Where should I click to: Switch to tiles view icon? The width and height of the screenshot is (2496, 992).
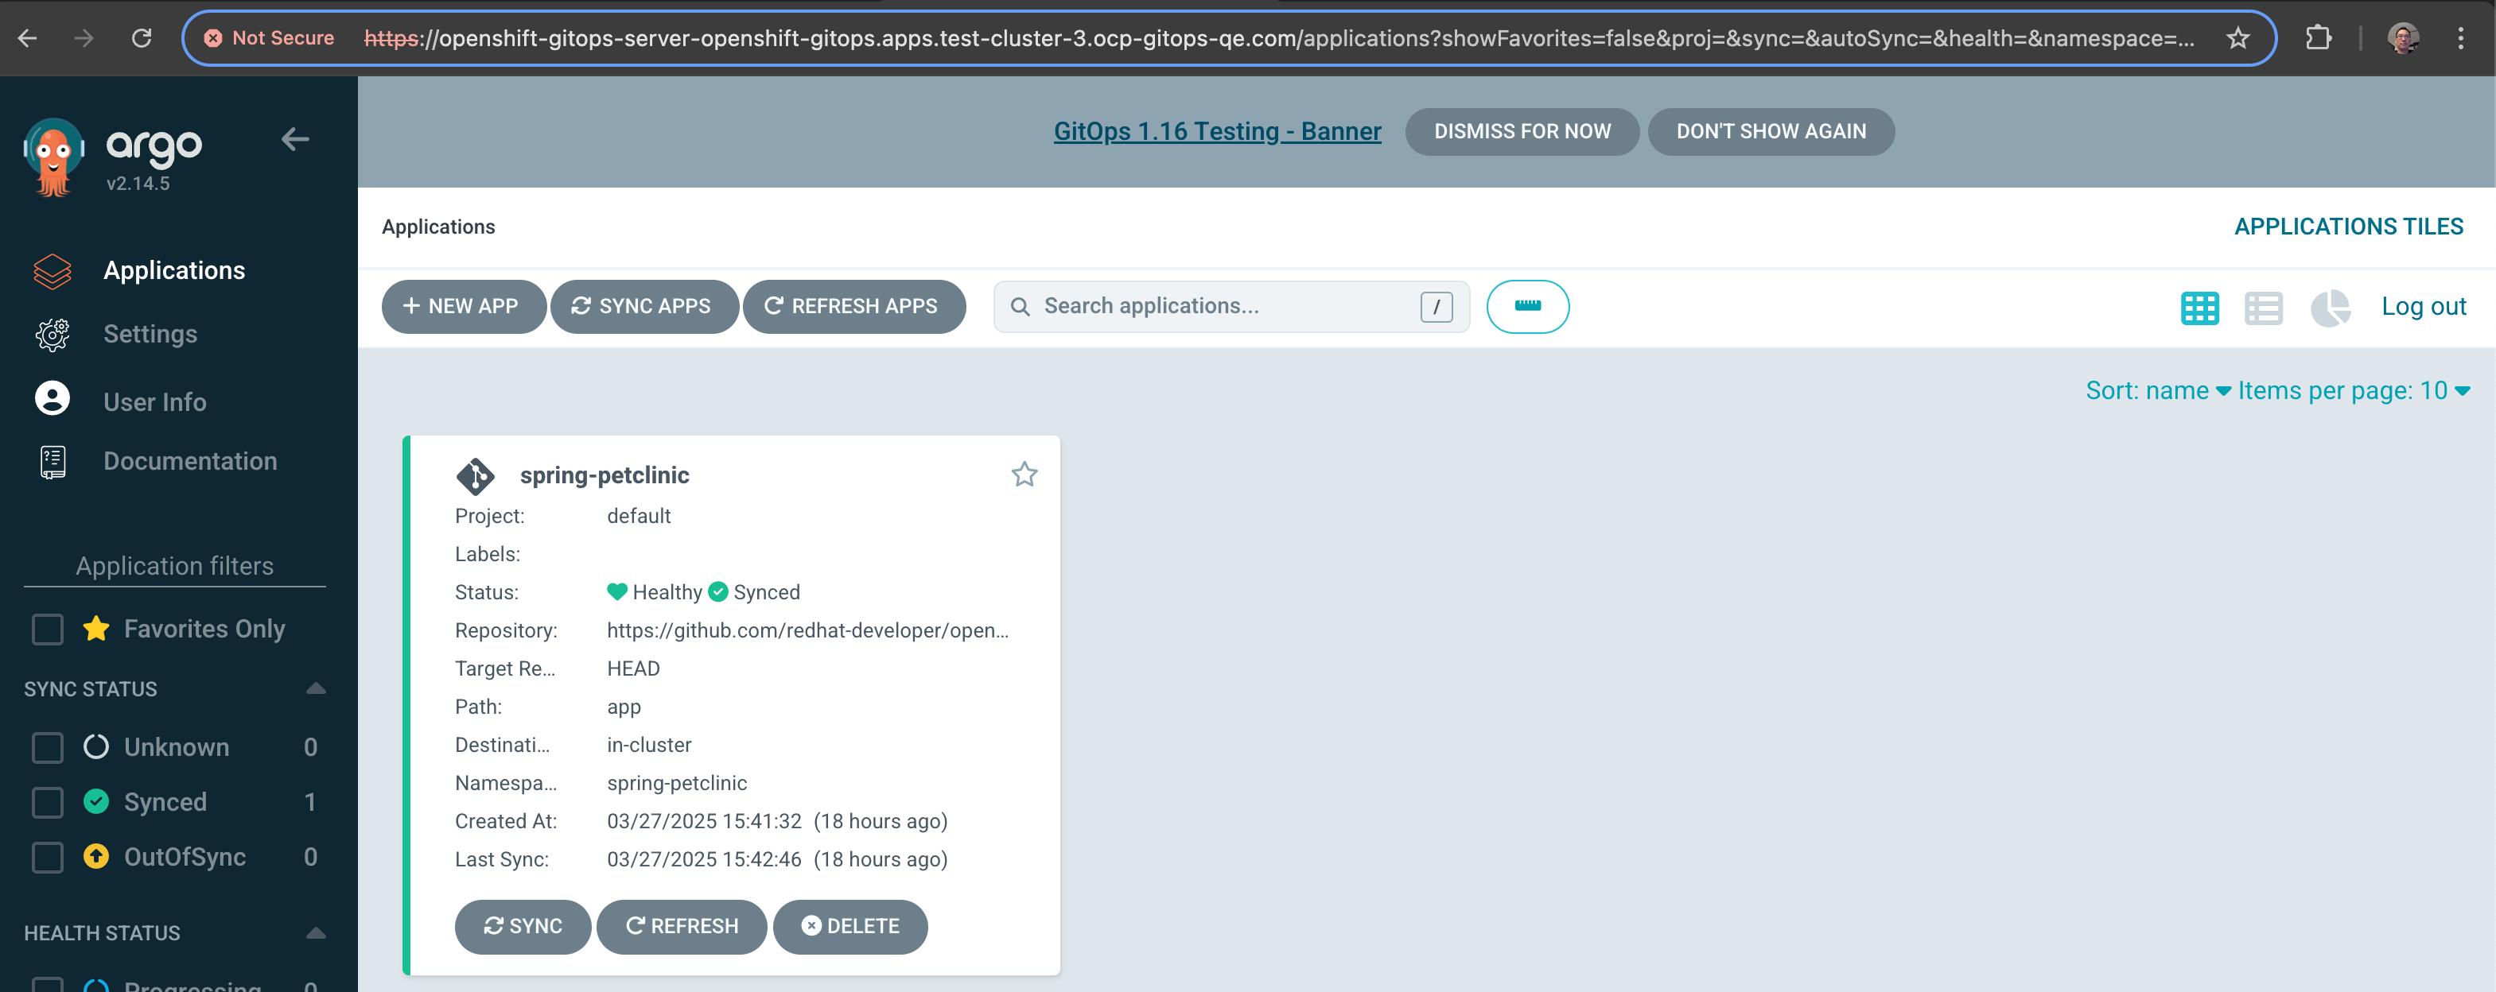coord(2199,308)
